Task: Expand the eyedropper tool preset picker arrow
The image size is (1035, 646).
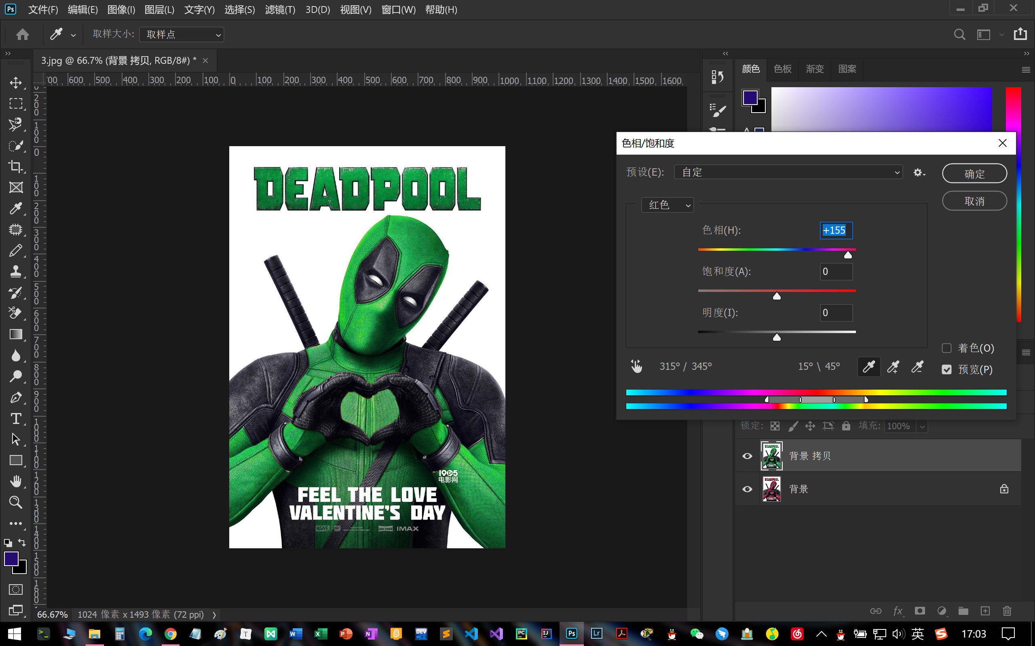Action: click(74, 36)
